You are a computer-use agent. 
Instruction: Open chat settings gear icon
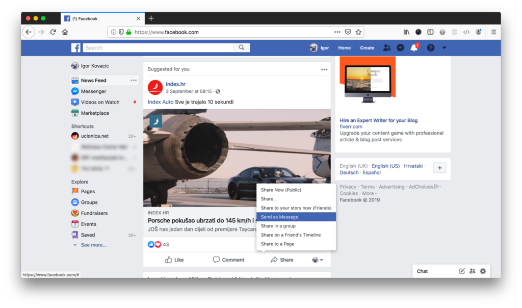[483, 271]
